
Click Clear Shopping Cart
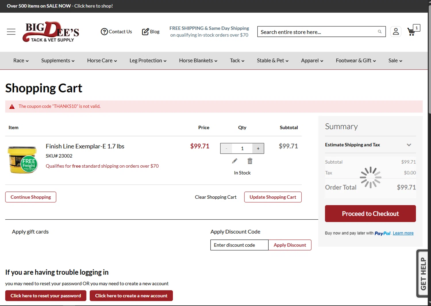coord(215,197)
